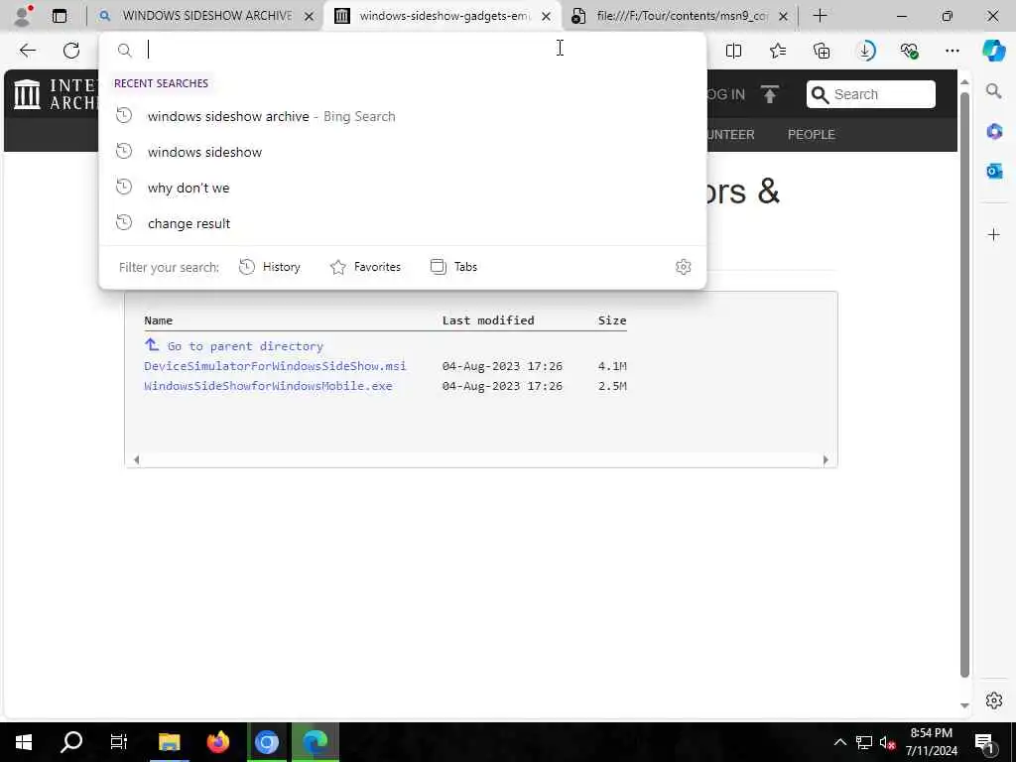The image size is (1016, 762).
Task: Select recent search 'why don't we'
Action: point(403,188)
